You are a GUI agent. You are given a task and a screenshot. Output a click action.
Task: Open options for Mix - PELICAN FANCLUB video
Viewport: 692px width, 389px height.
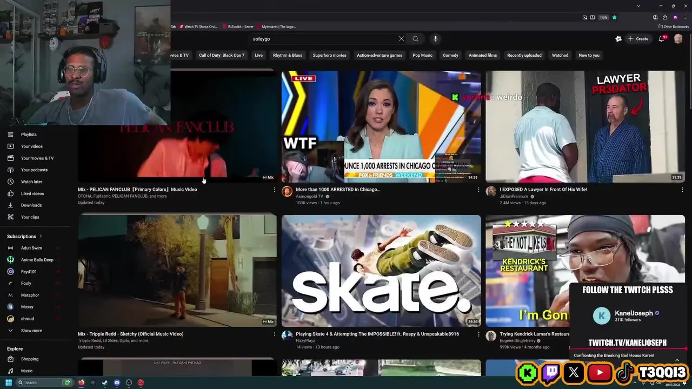click(274, 190)
